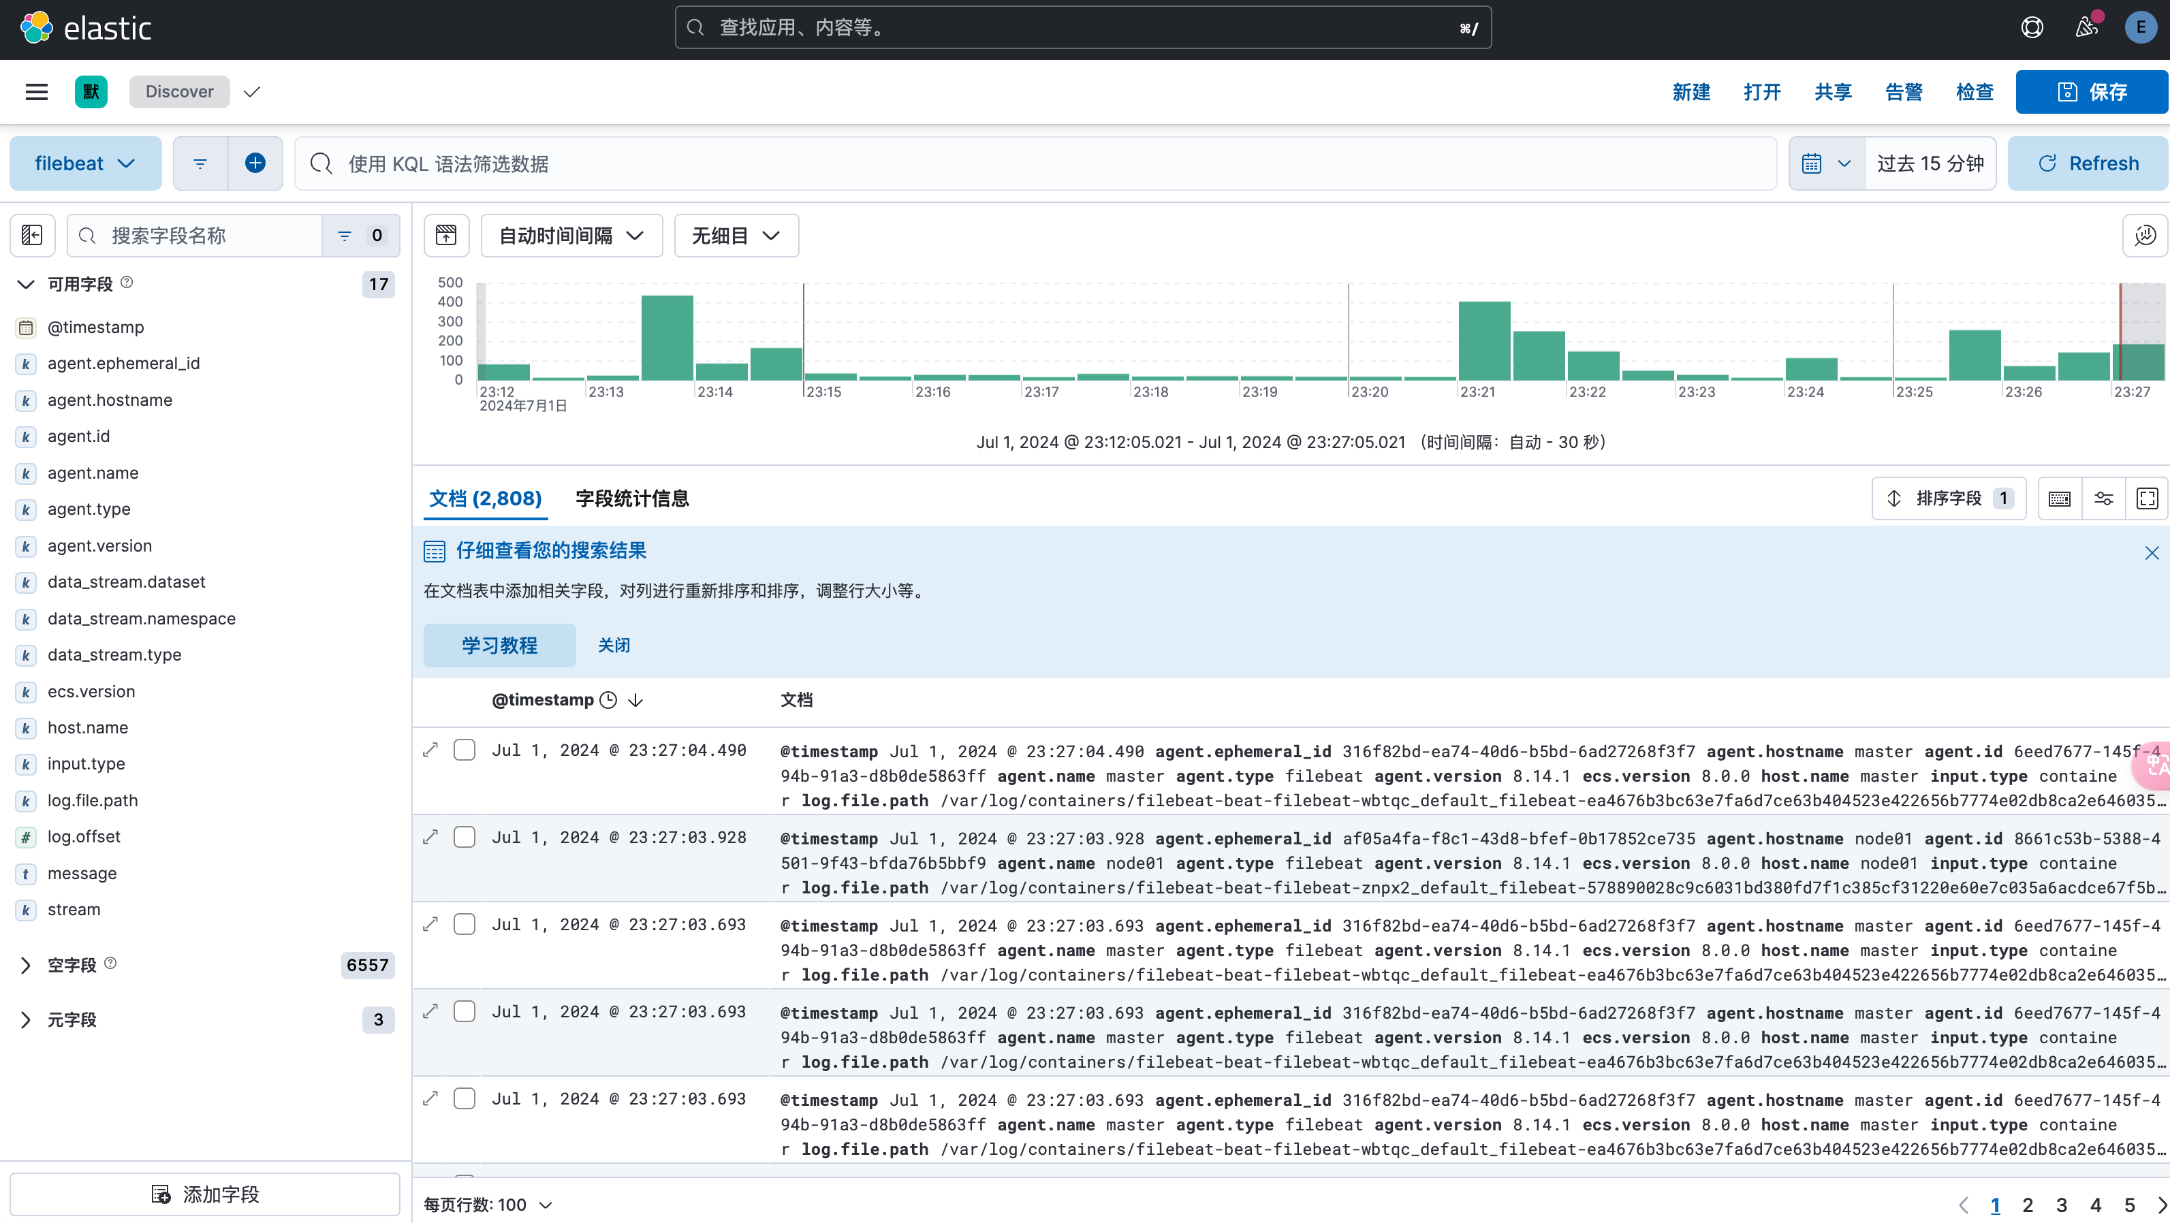Tick the checkbox of the third document row
Screen dimensions: 2170x1223
pos(464,924)
